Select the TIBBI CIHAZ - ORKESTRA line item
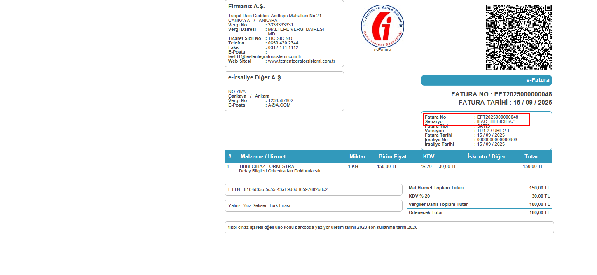 click(266, 167)
